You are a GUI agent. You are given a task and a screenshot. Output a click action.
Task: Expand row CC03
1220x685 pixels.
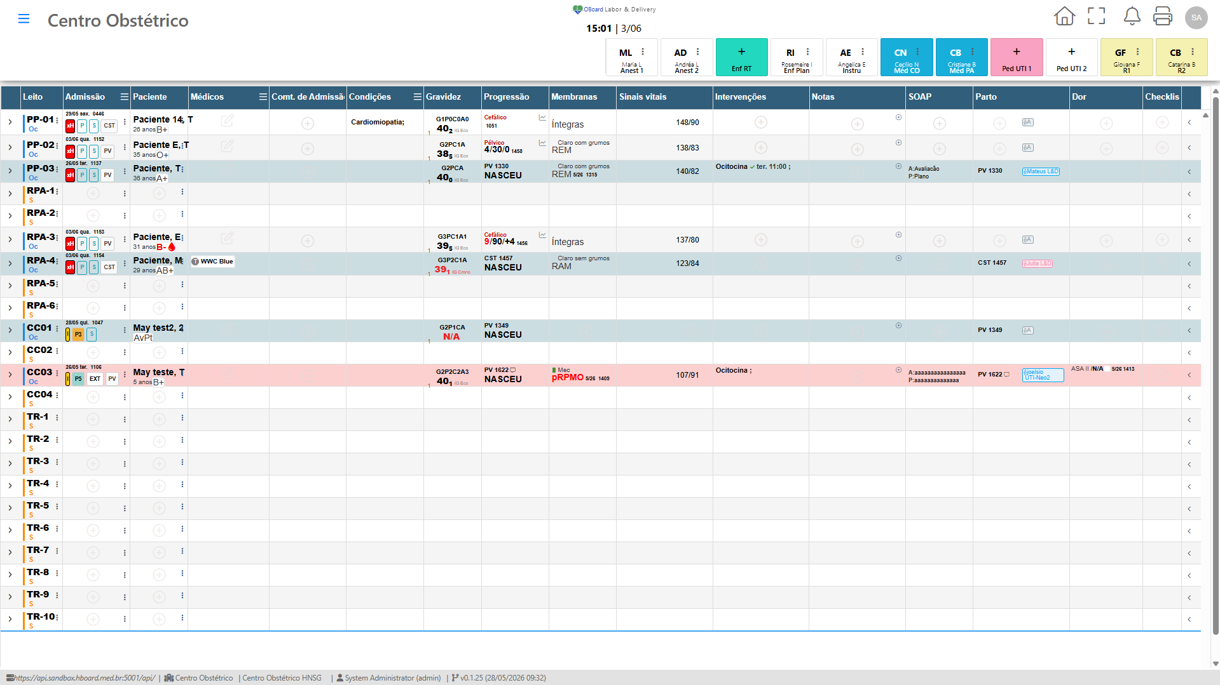(10, 375)
